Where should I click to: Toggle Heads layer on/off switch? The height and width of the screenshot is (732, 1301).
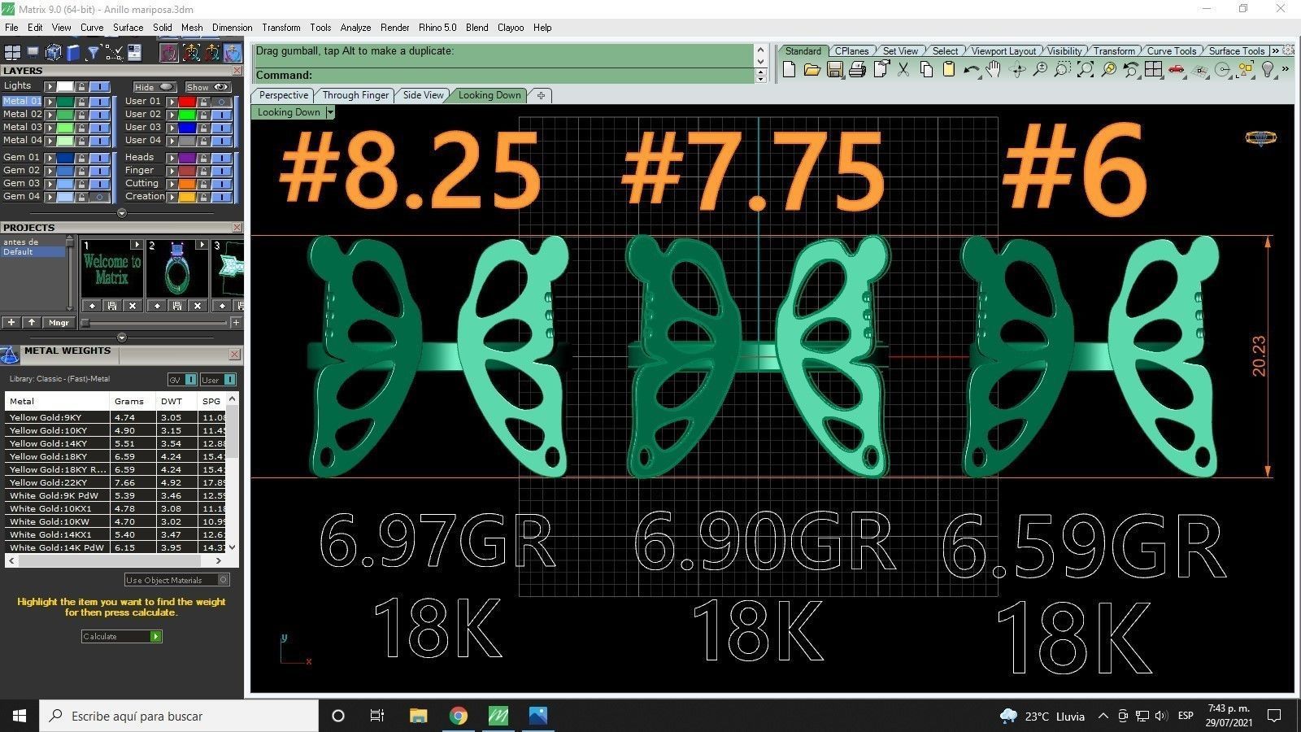pyautogui.click(x=221, y=158)
